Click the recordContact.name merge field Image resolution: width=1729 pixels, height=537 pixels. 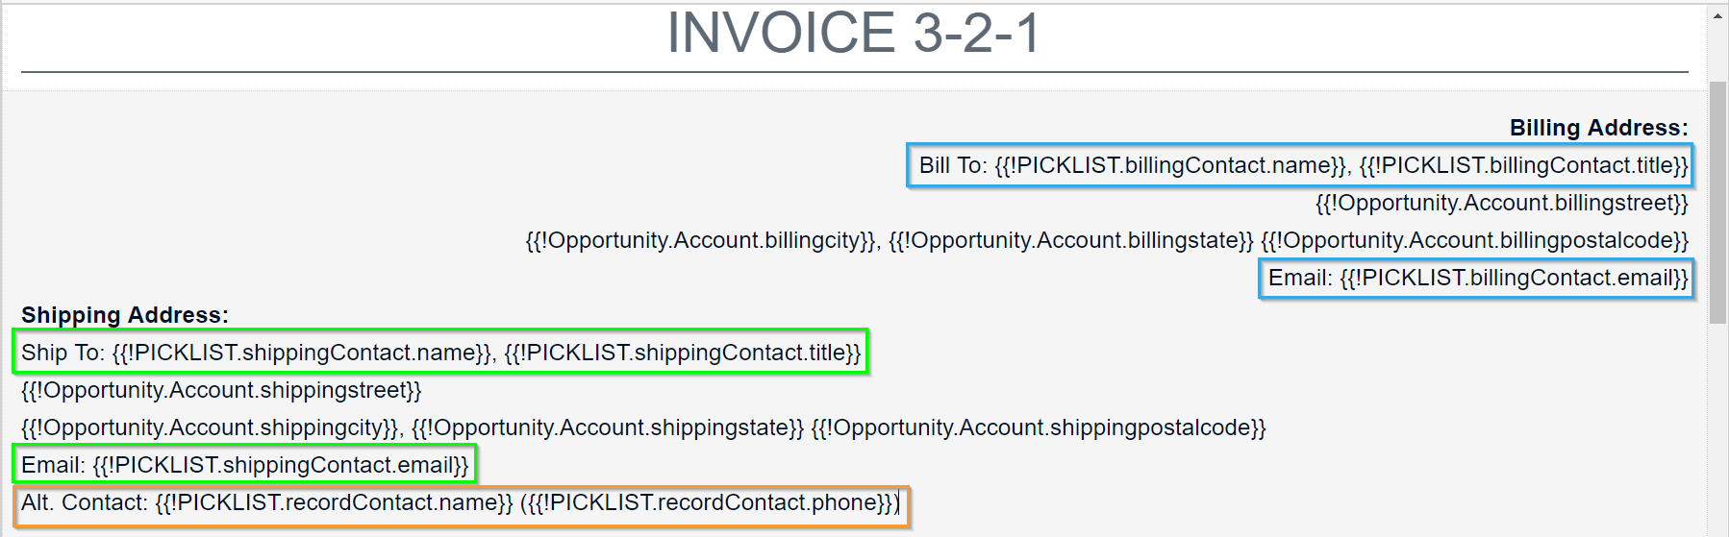[334, 502]
